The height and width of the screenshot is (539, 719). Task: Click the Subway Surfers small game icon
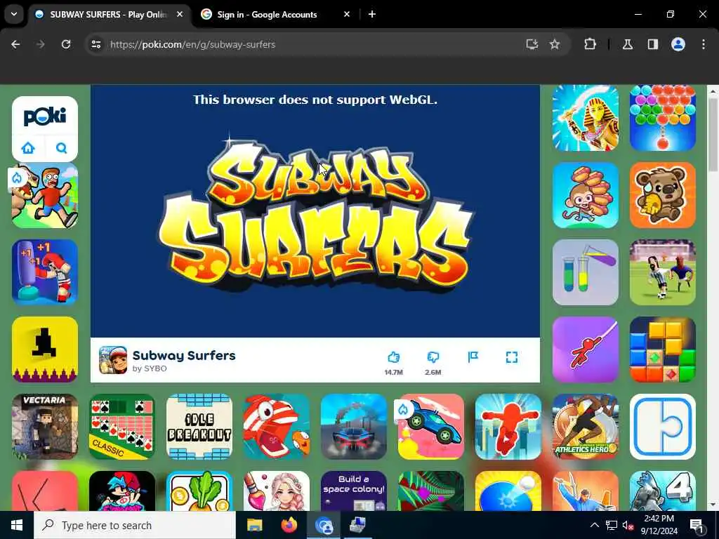[113, 360]
